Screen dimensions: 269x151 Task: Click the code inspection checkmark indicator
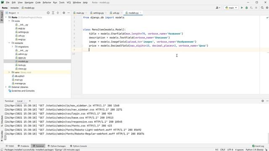pyautogui.click(x=267, y=18)
